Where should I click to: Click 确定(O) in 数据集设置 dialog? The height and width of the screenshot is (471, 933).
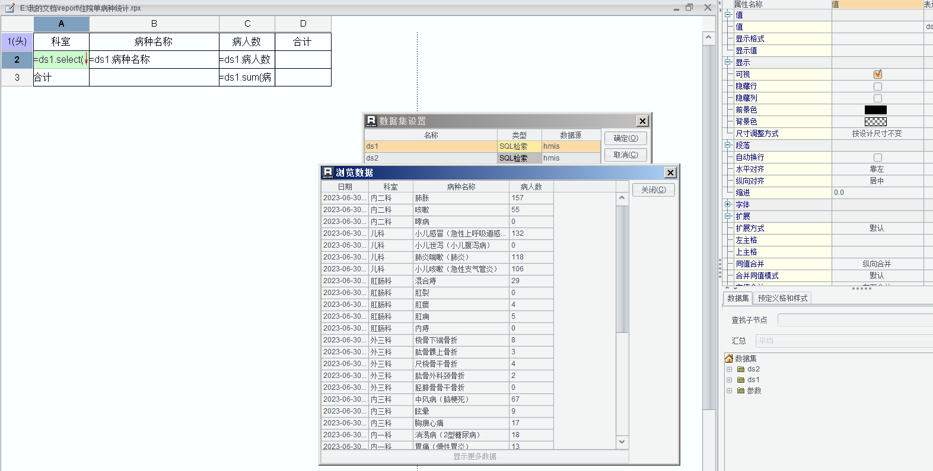[x=626, y=138]
